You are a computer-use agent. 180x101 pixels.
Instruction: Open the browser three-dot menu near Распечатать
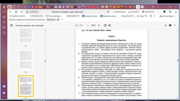158,12
